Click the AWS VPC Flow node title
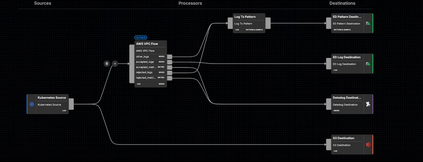The image size is (423, 162). point(147,44)
